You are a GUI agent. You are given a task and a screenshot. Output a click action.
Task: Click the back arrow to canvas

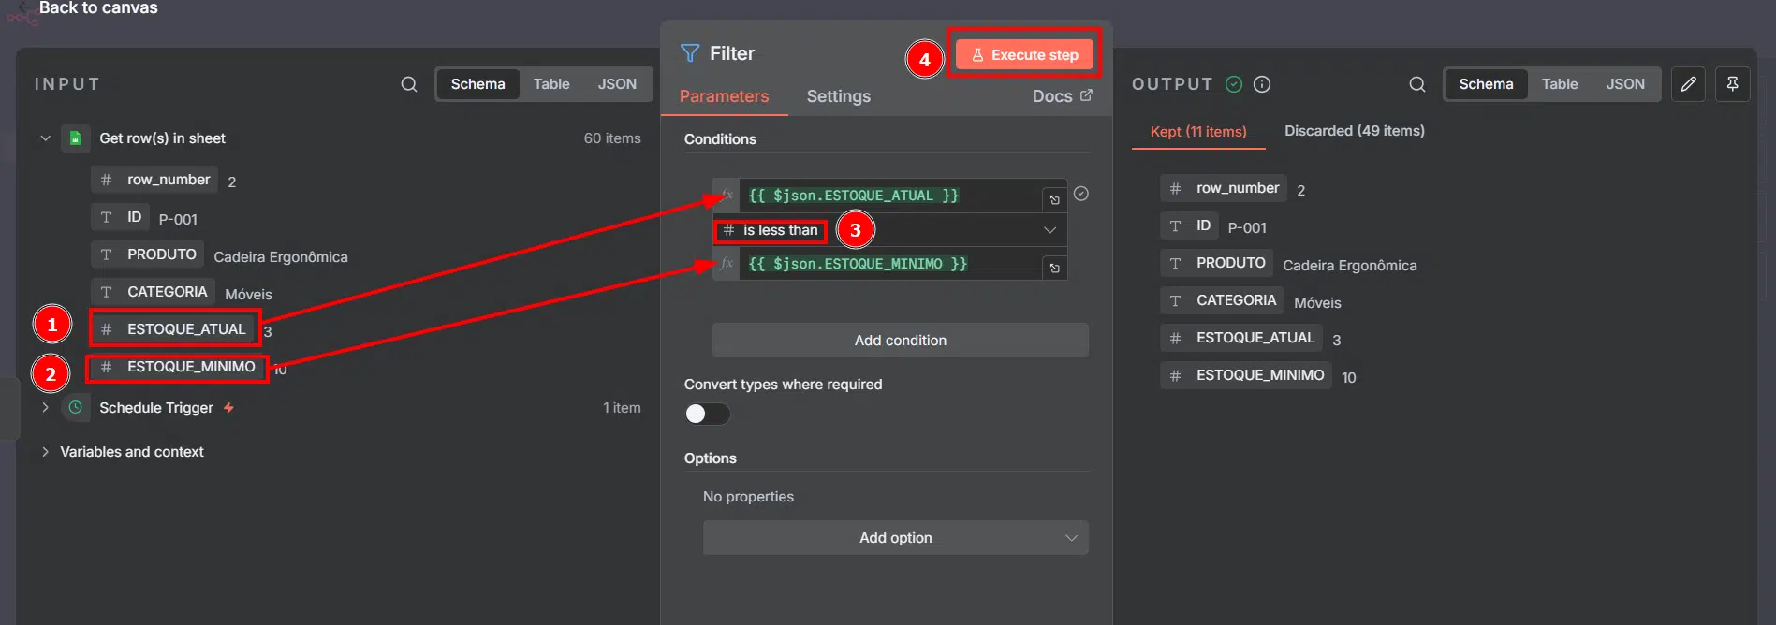23,8
